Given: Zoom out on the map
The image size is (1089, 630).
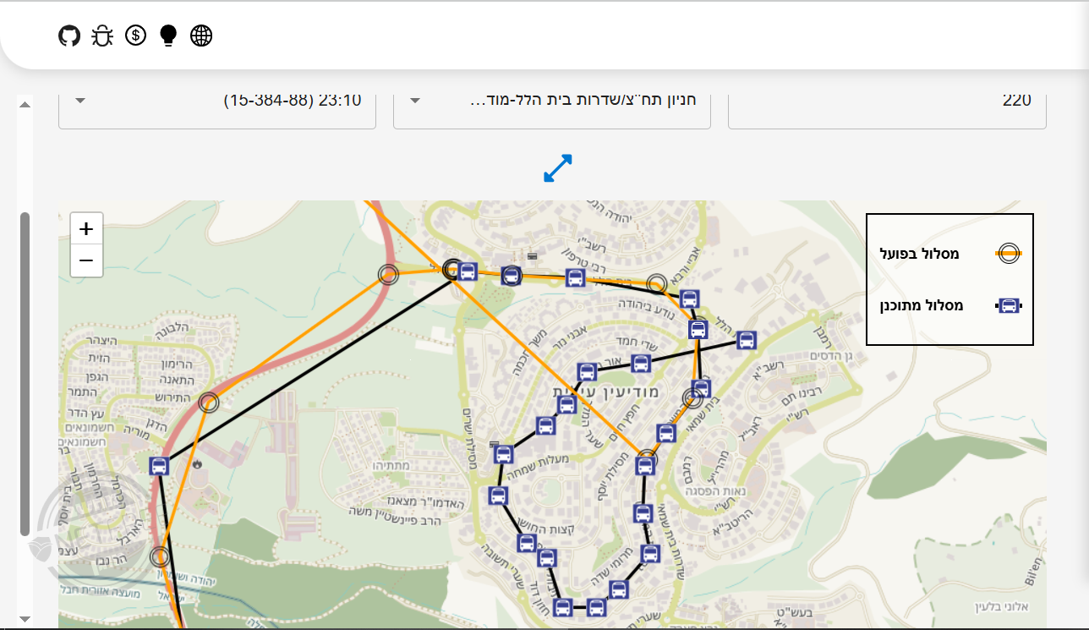Looking at the screenshot, I should [x=86, y=260].
